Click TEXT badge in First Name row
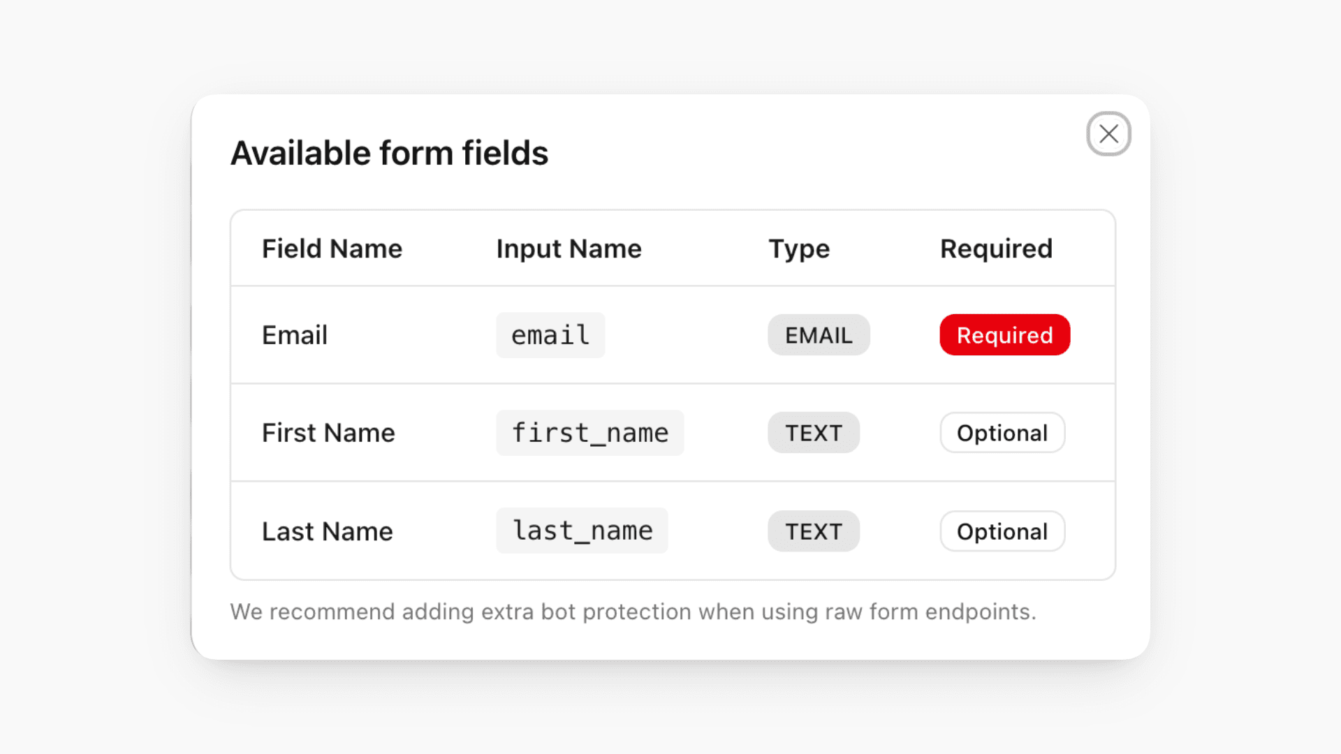 [814, 433]
